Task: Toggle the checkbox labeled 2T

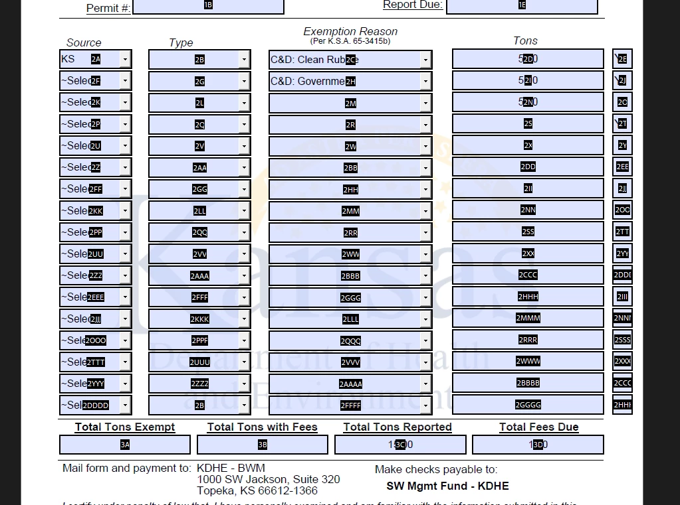Action: pos(622,123)
